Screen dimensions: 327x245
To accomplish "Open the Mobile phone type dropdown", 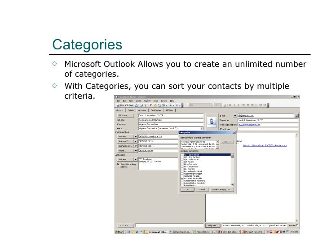I will click(x=136, y=151).
